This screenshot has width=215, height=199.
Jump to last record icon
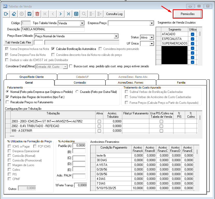point(69,14)
